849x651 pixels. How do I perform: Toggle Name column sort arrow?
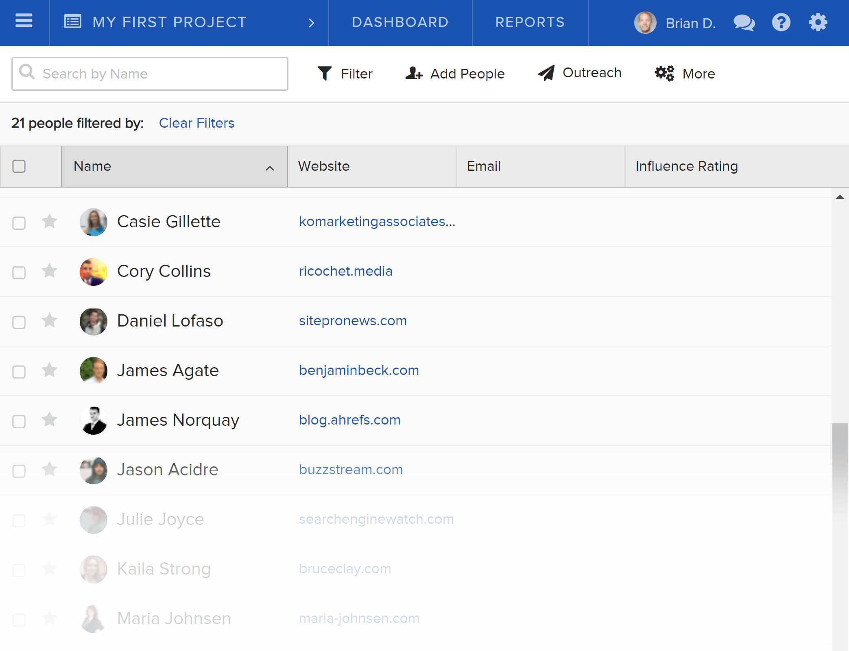pyautogui.click(x=270, y=168)
